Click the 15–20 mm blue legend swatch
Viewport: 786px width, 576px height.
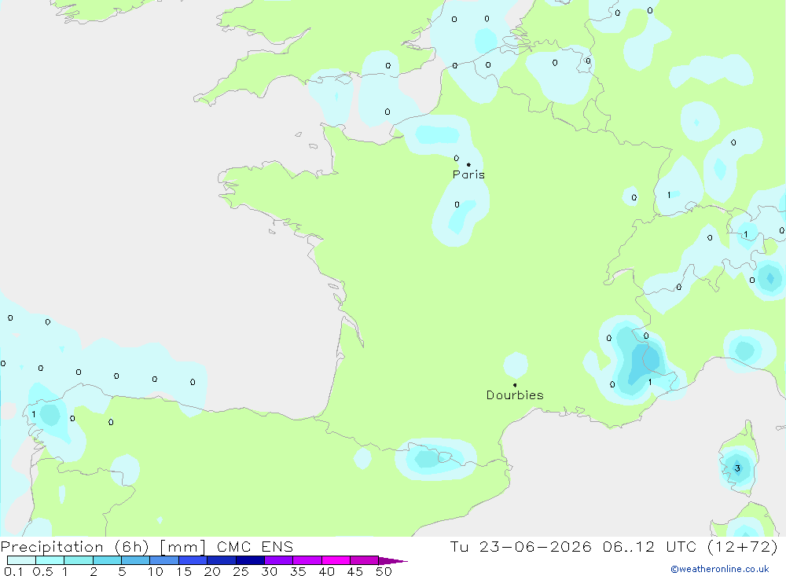click(x=193, y=560)
